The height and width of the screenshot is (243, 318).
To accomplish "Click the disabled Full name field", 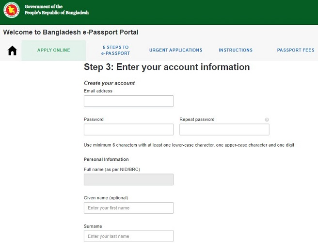I will click(x=128, y=179).
